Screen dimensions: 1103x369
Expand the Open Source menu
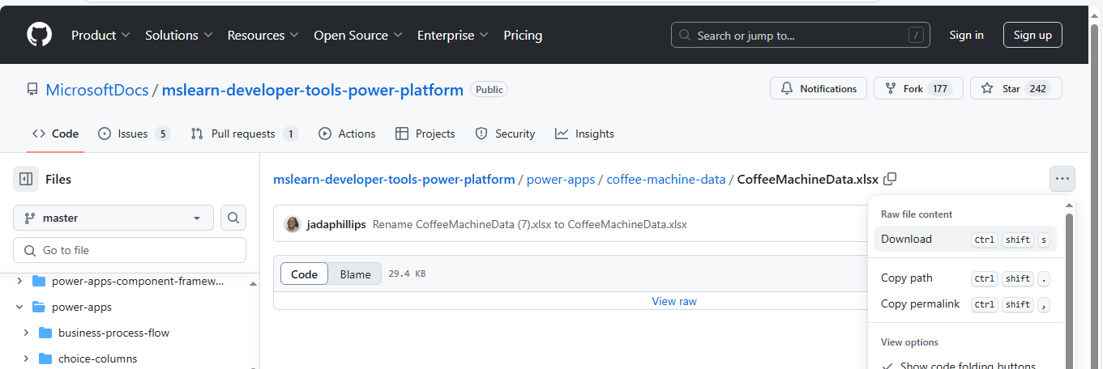pyautogui.click(x=359, y=36)
